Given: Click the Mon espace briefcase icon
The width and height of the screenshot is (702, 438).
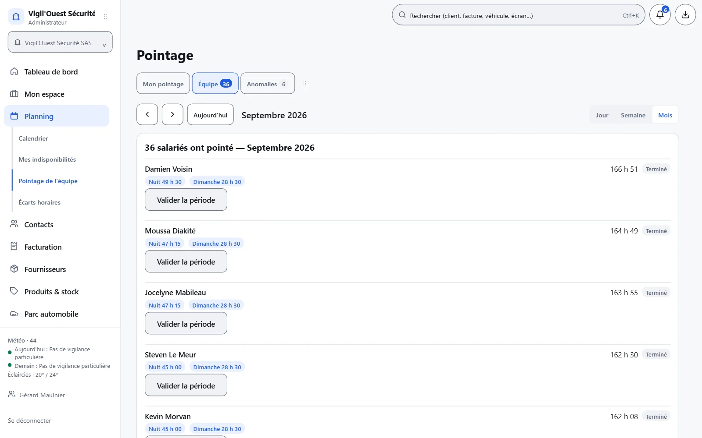Looking at the screenshot, I should coord(14,94).
